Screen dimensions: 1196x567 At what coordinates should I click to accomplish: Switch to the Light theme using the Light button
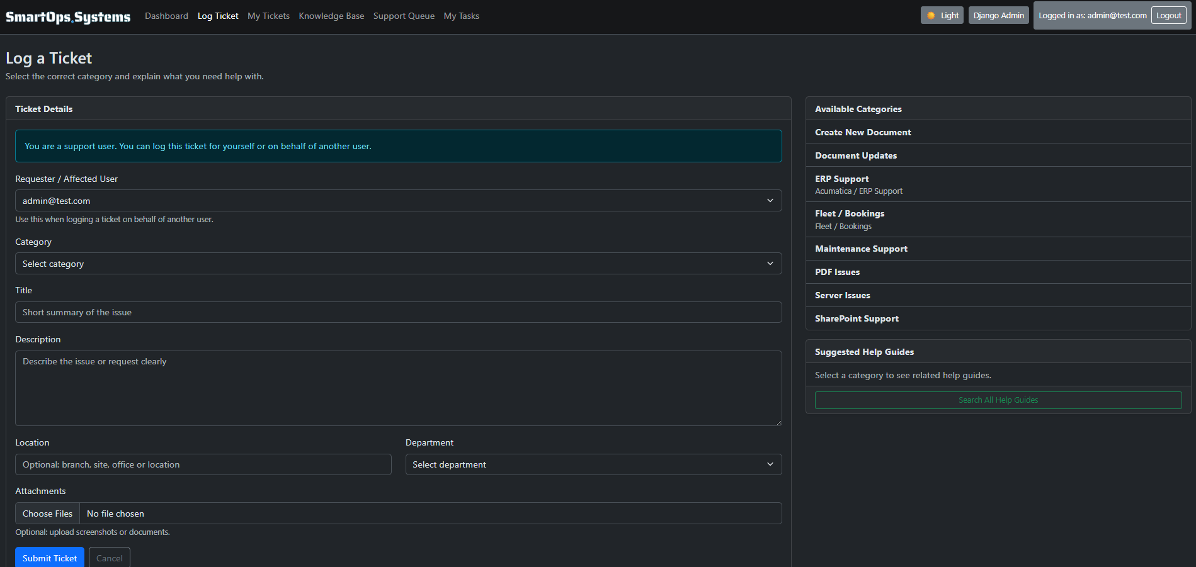942,16
